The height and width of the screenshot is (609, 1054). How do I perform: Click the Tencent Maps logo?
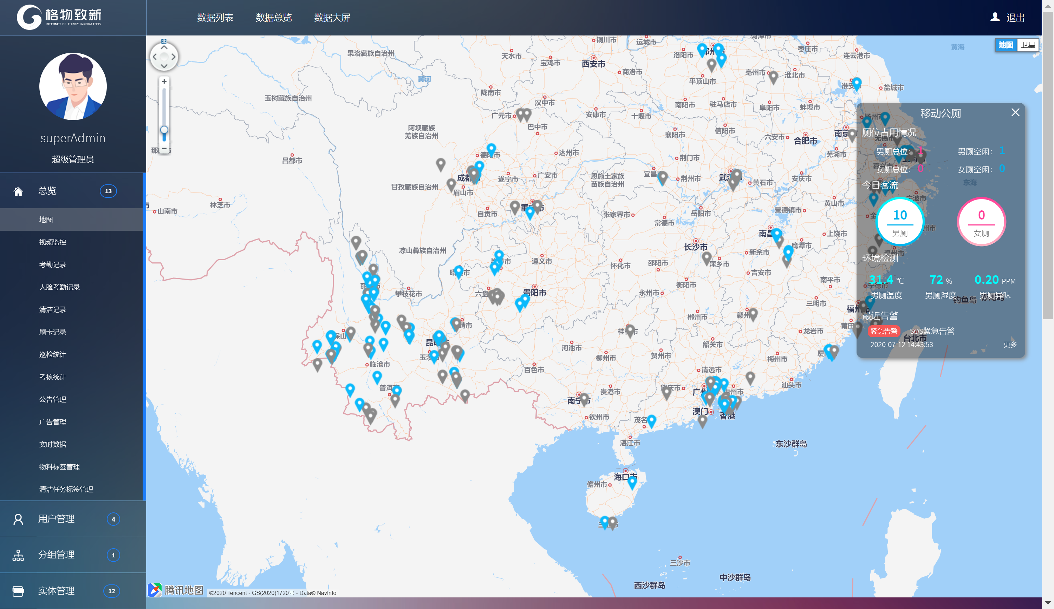176,590
